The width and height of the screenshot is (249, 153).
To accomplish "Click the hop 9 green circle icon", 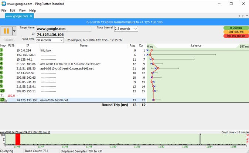I will coord(1,86).
